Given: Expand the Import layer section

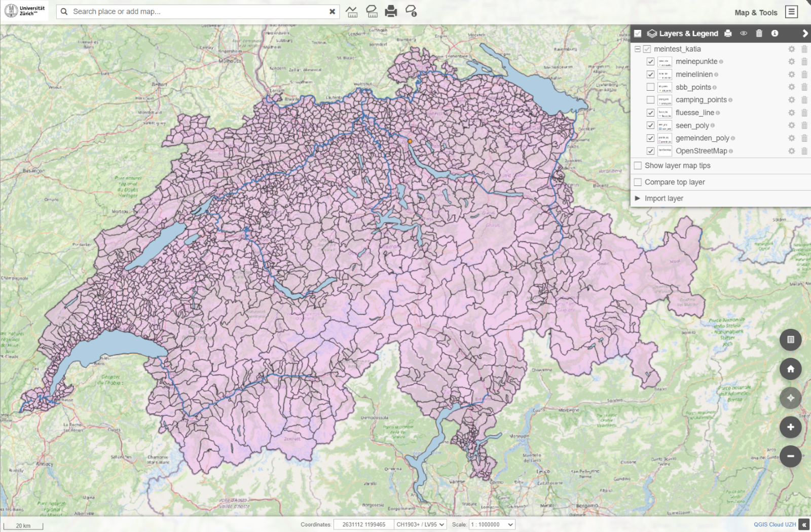Looking at the screenshot, I should point(663,198).
